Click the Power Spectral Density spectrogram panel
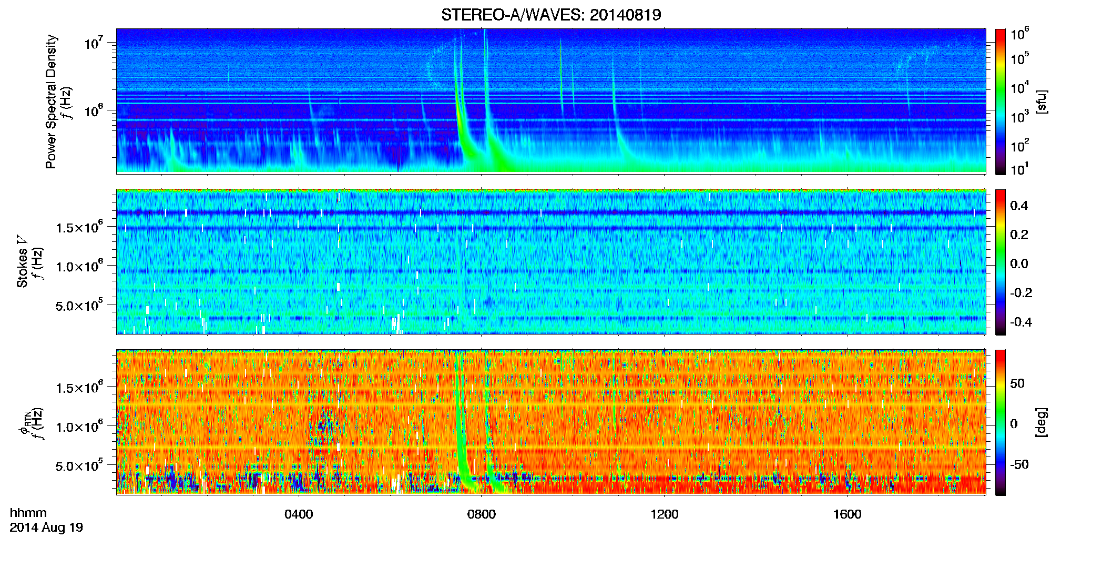The image size is (1102, 568). click(551, 101)
